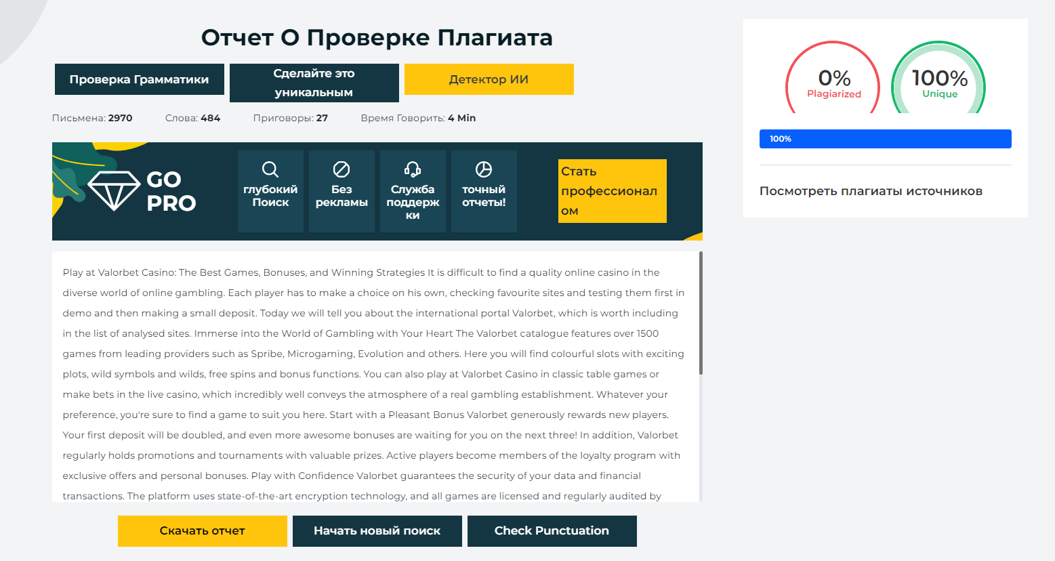This screenshot has height=561, width=1055.
Task: Click the Письмена: 2970 count
Action: point(92,118)
